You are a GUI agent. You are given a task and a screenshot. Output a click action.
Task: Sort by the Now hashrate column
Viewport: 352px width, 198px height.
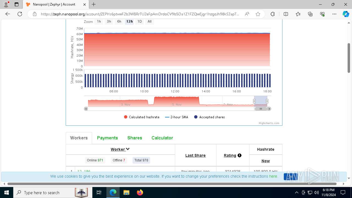[x=266, y=161]
